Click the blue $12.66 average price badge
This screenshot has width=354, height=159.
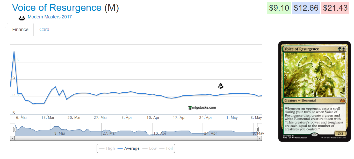[x=306, y=8]
